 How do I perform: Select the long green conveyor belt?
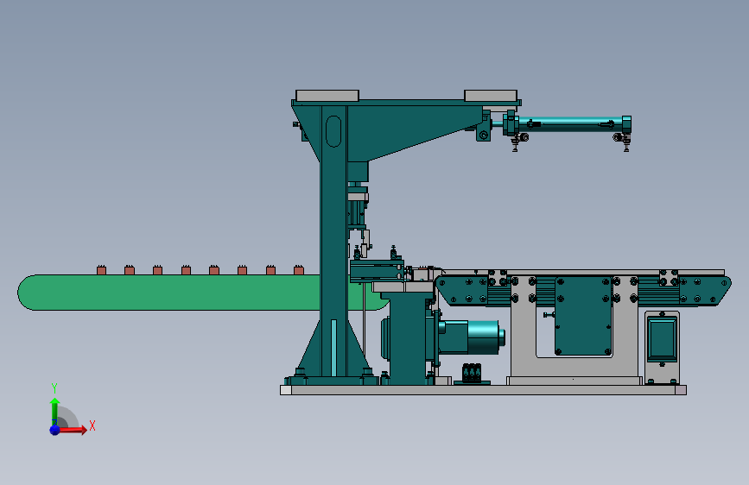(x=169, y=293)
